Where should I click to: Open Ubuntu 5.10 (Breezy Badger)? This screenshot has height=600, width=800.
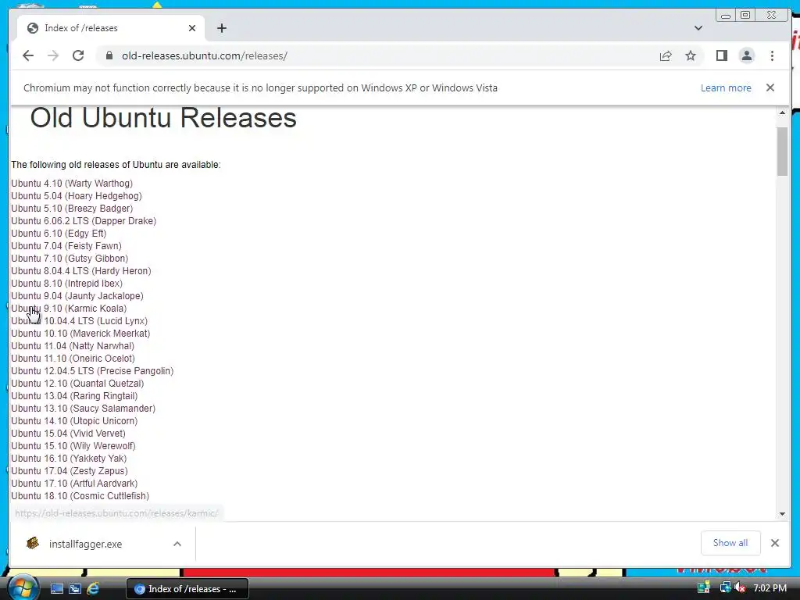(x=72, y=208)
